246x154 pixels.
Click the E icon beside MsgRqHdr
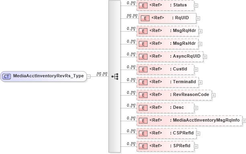(143, 31)
